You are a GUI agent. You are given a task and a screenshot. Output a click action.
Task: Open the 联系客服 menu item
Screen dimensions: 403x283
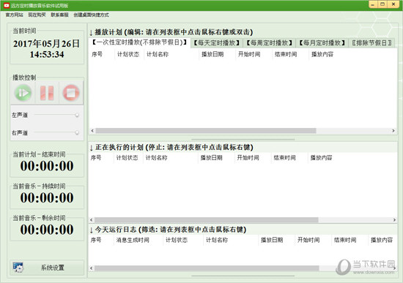[59, 15]
